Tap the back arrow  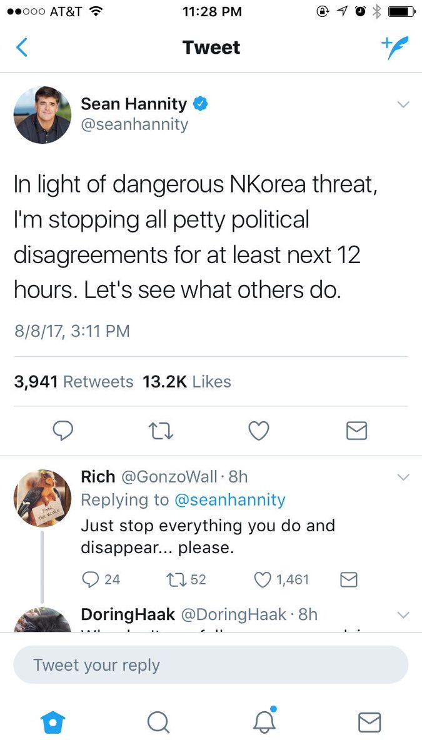pos(22,47)
